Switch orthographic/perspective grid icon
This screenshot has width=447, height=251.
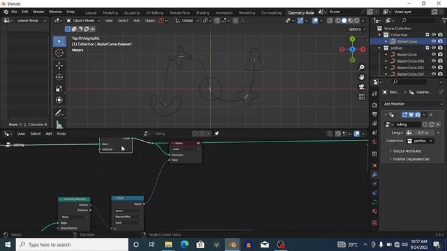click(362, 97)
